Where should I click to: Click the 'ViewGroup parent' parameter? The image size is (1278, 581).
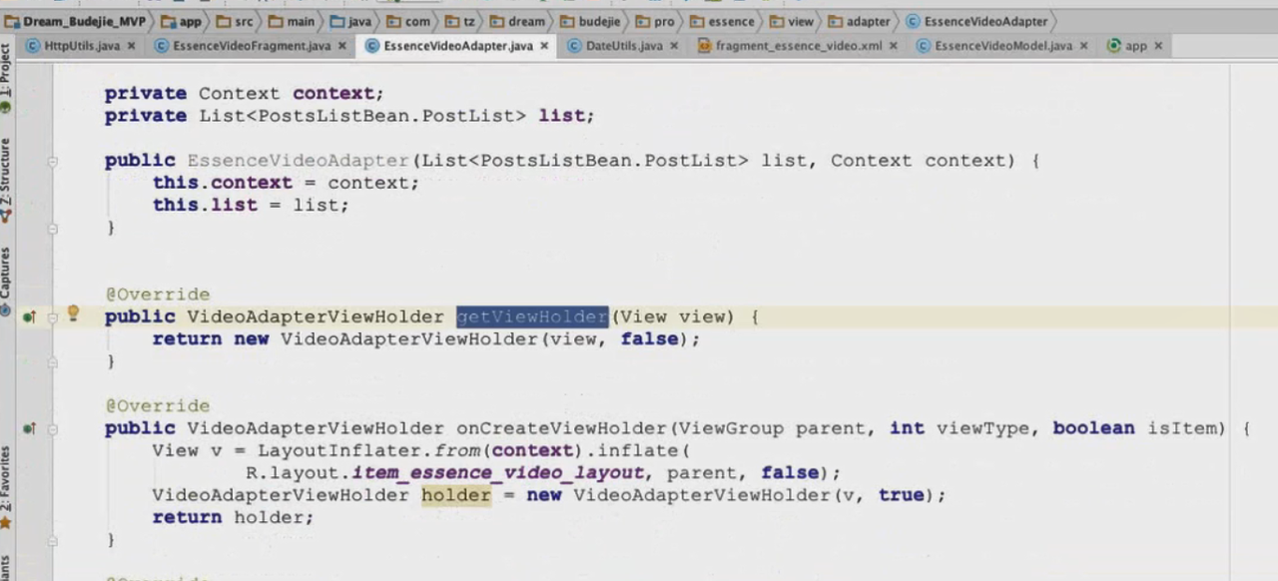773,428
